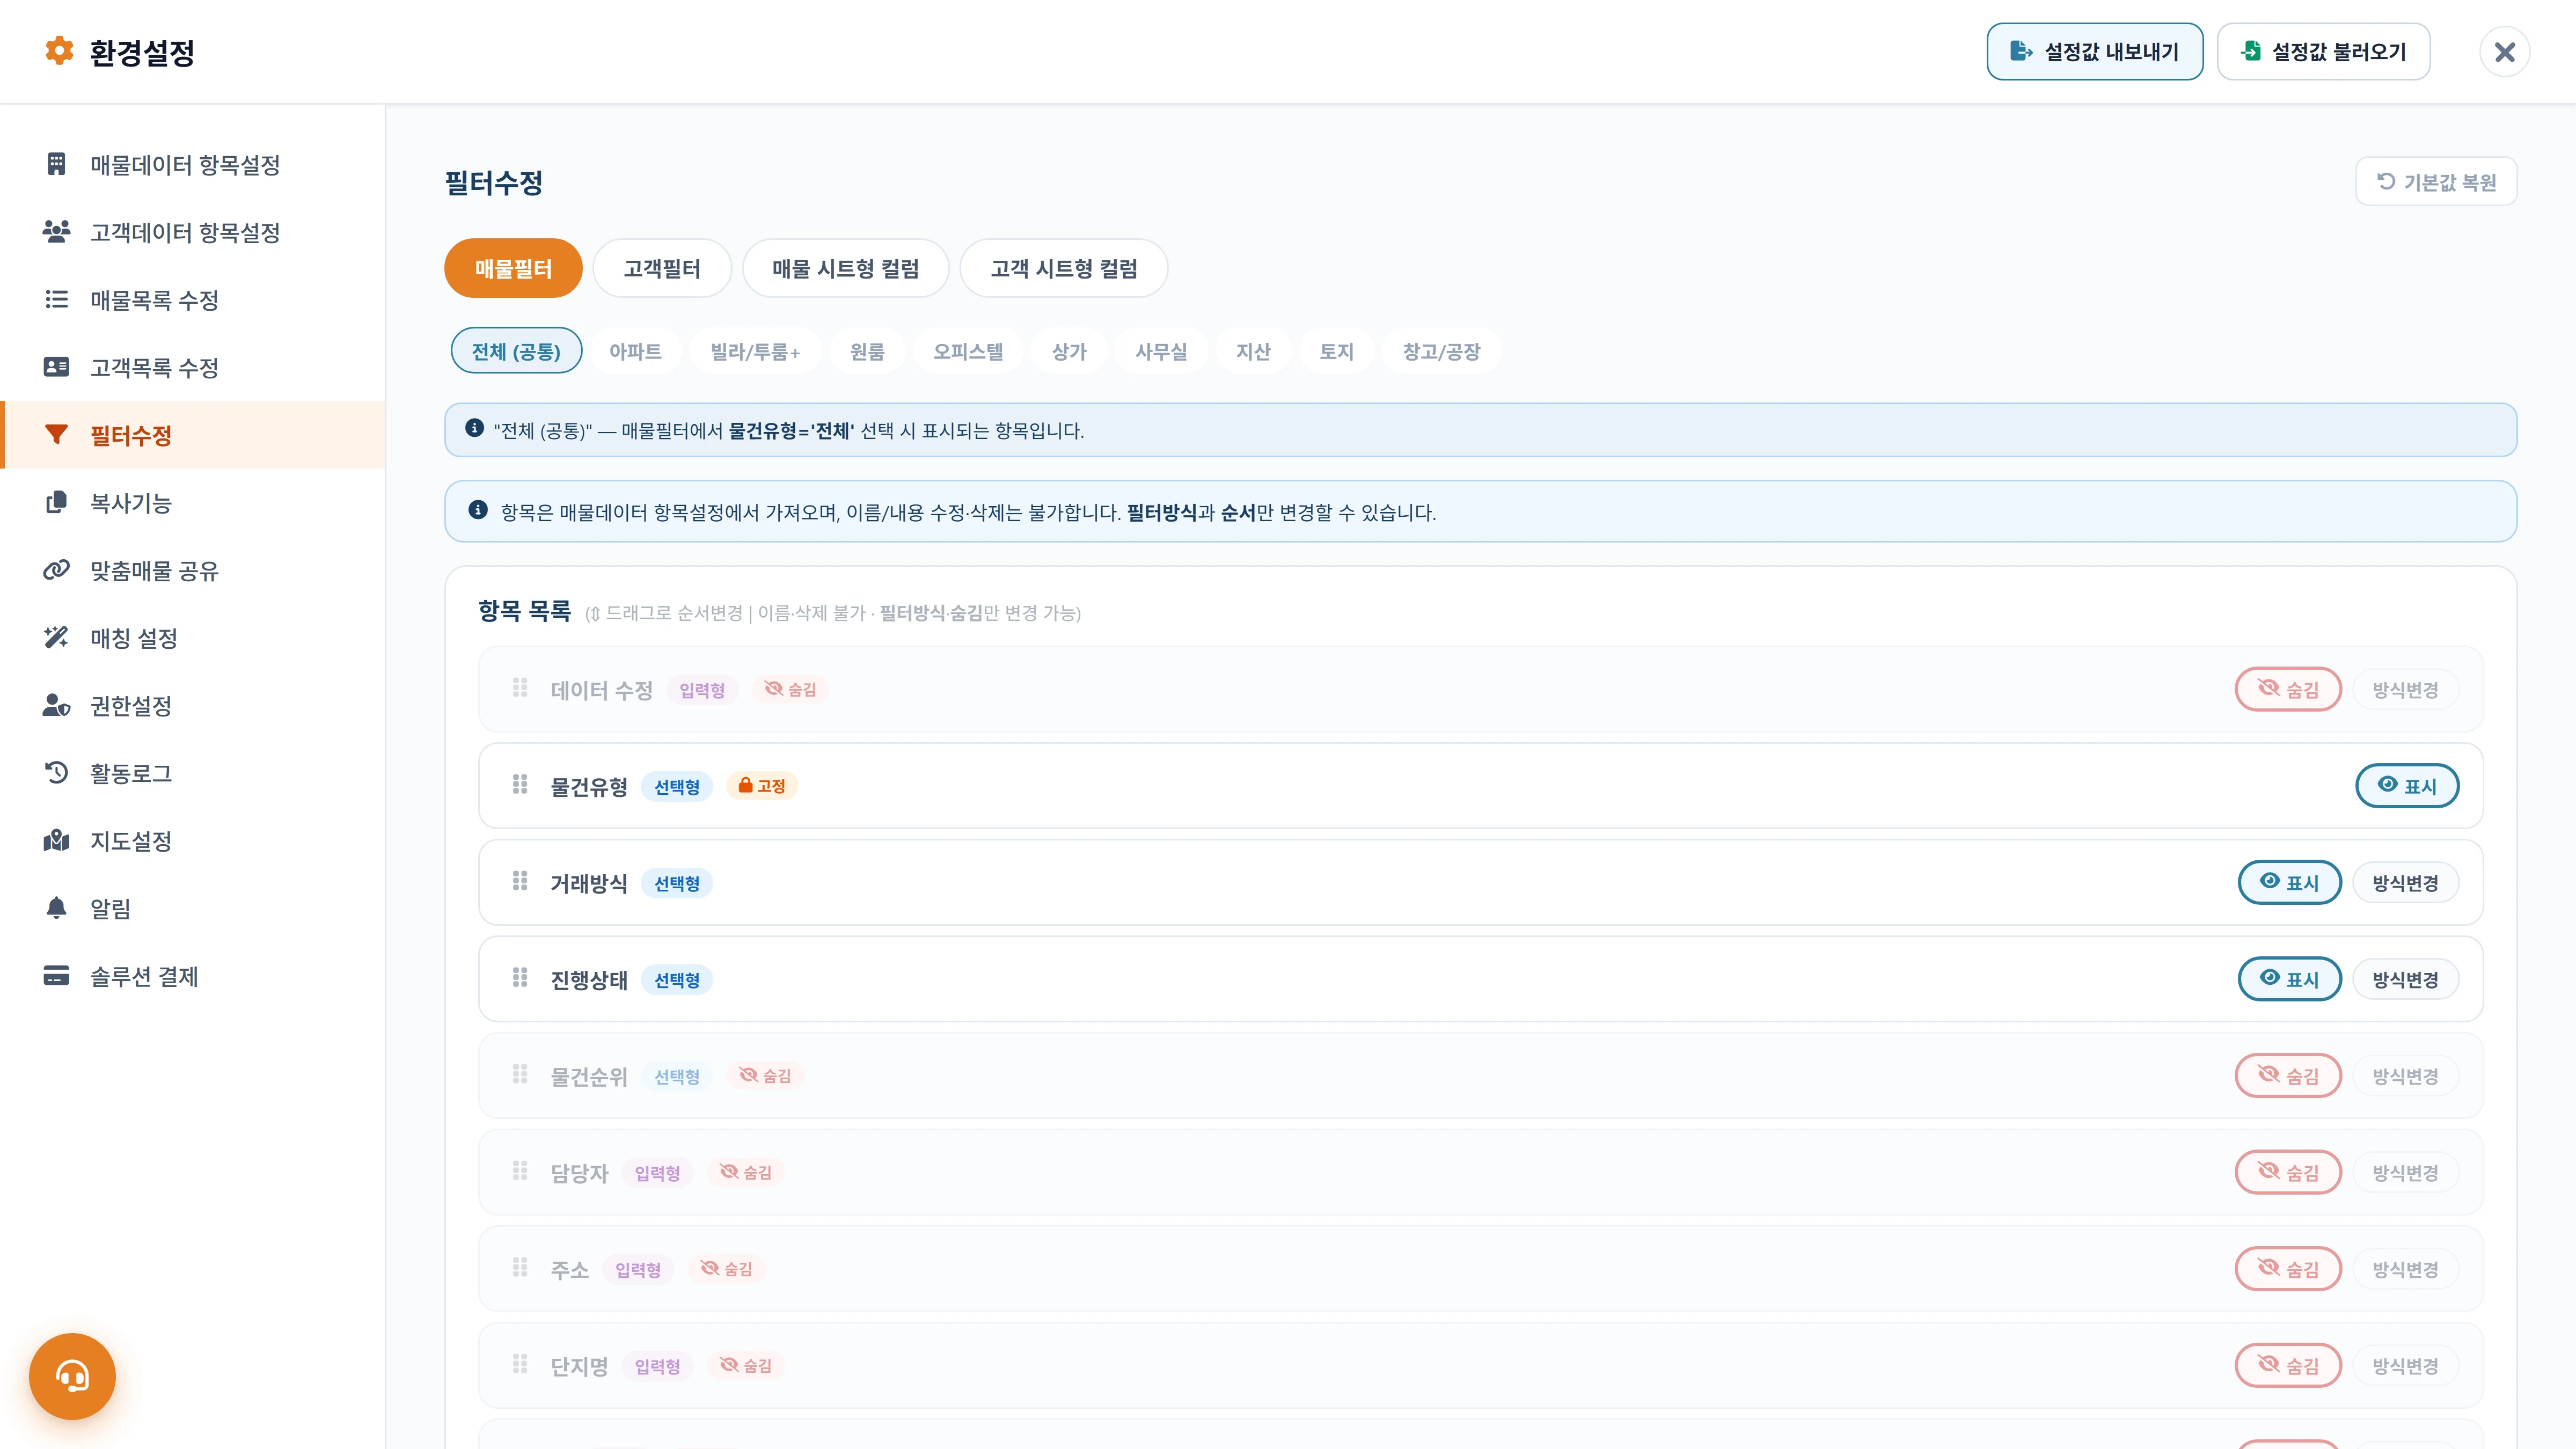Open the headset support chat button
2576x1449 pixels.
(x=72, y=1376)
